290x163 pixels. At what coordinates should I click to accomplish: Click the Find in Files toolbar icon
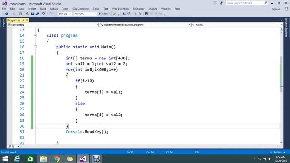pyautogui.click(x=115, y=14)
